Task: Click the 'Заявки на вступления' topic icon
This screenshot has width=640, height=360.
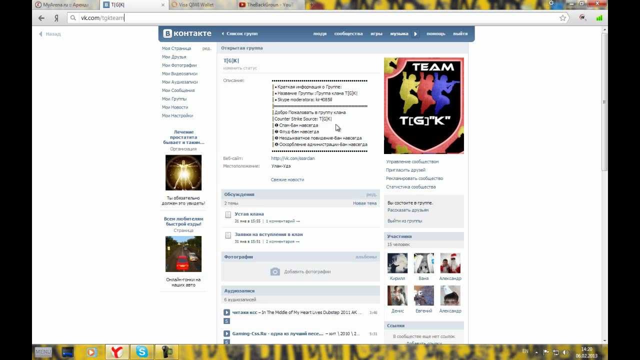Action: [228, 235]
